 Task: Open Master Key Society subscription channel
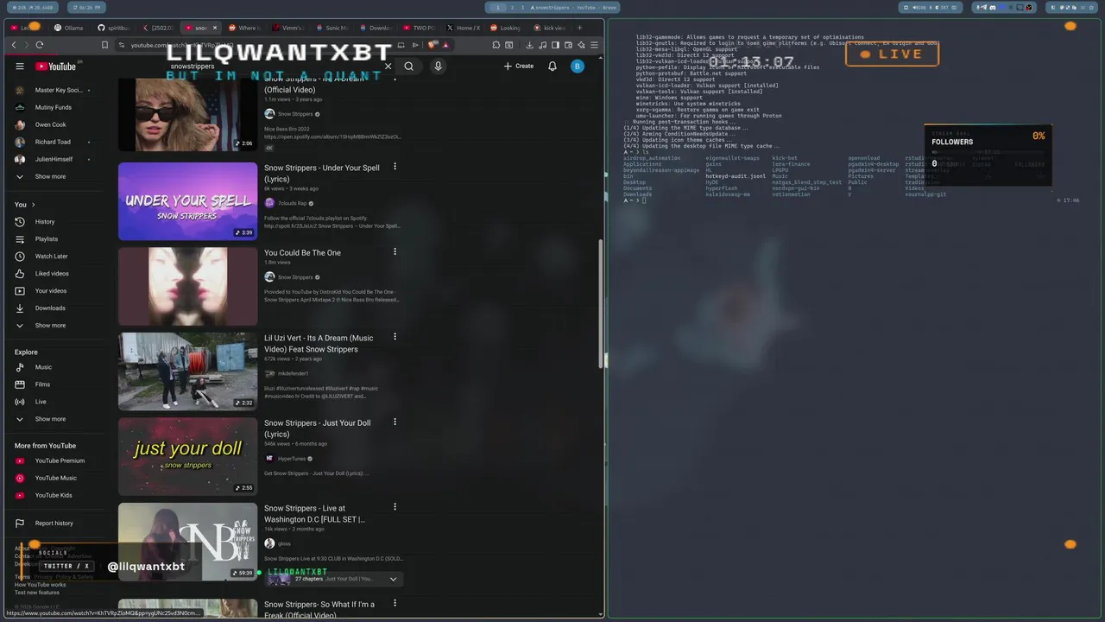coord(54,90)
